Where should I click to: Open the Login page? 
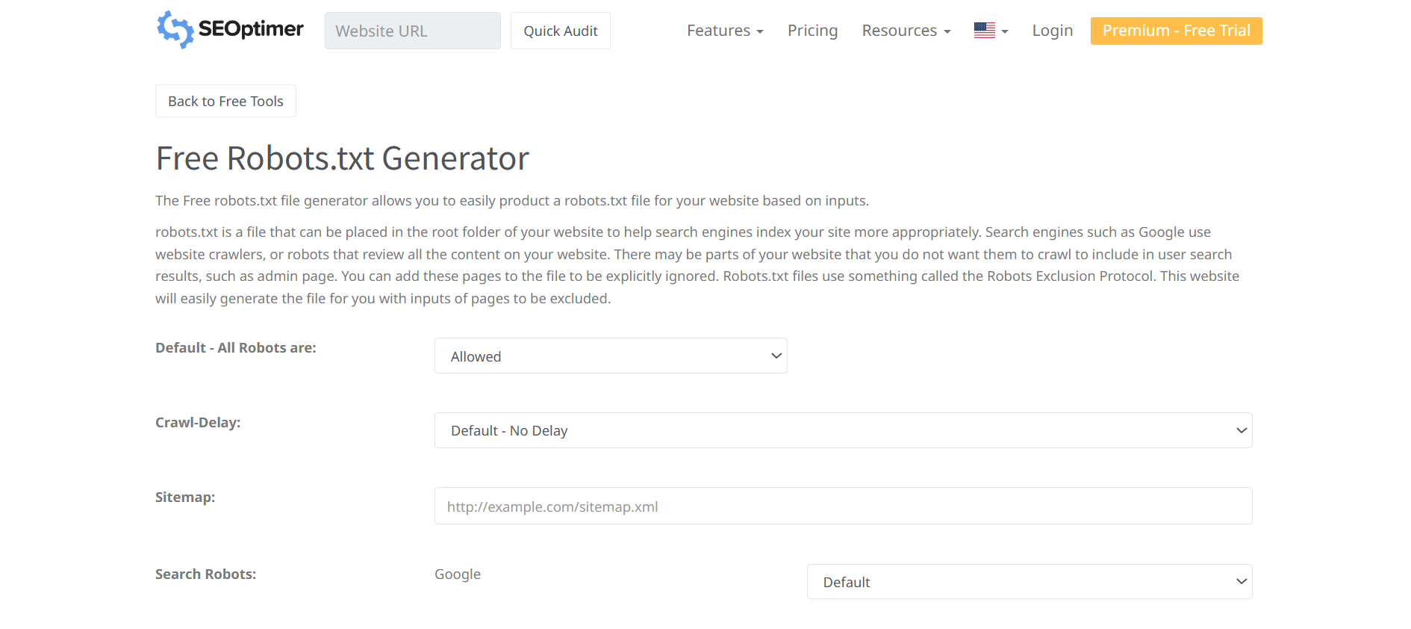click(1053, 31)
